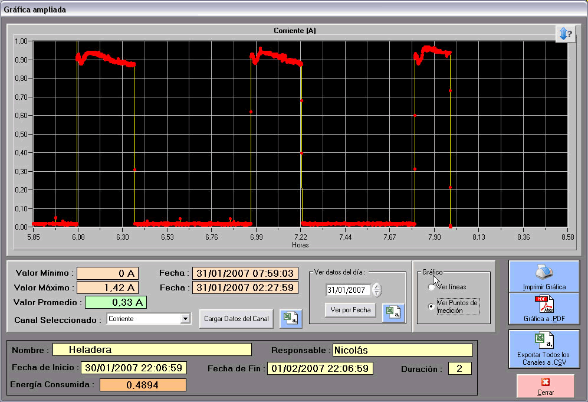This screenshot has width=588, height=402.
Task: Click the Duración value field
Action: [x=459, y=368]
